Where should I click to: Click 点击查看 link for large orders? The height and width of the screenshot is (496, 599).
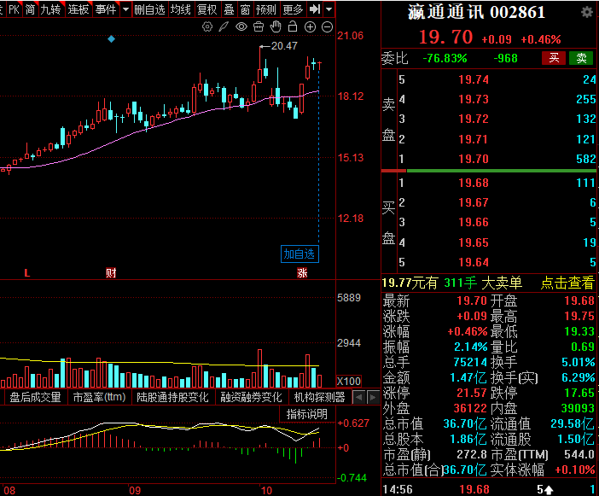tap(567, 283)
